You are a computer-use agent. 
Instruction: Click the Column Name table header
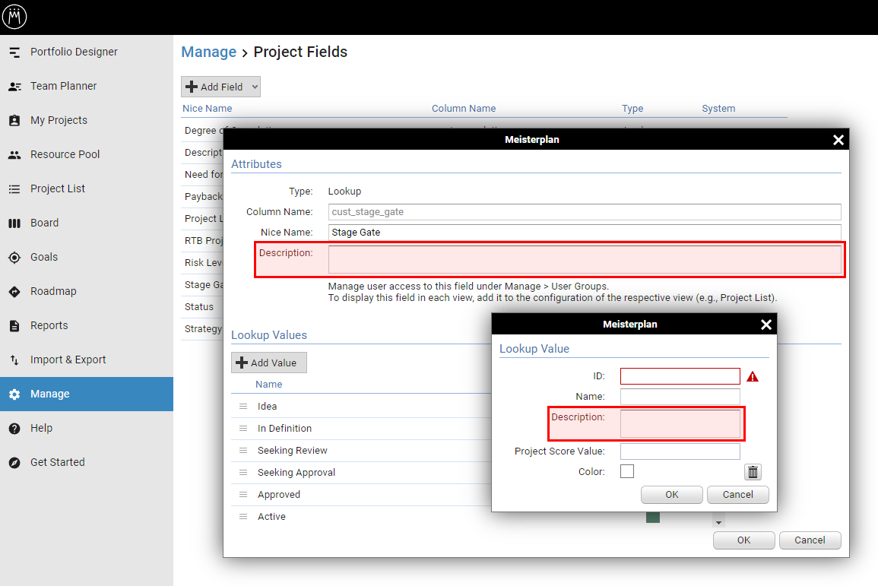point(464,109)
